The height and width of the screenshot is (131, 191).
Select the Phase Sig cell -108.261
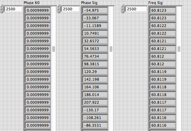95,118
